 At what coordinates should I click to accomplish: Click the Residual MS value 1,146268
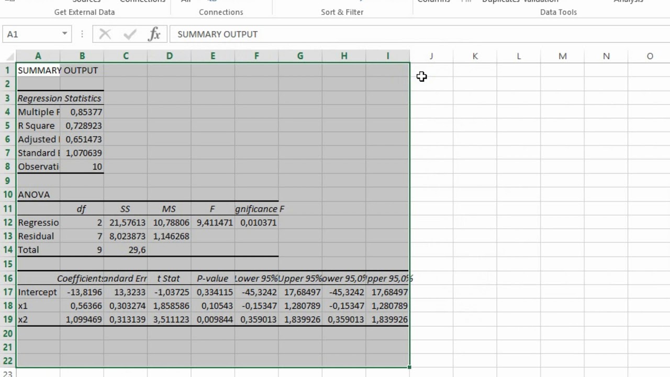[x=169, y=236]
